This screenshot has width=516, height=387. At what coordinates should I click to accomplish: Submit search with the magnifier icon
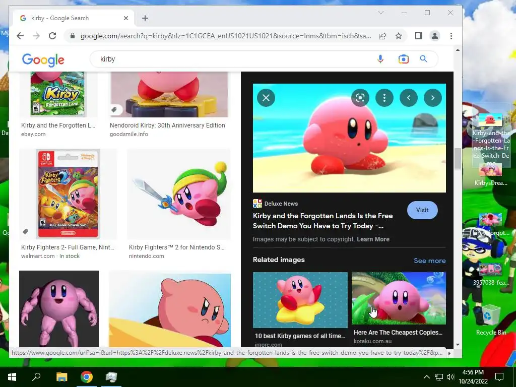click(423, 59)
